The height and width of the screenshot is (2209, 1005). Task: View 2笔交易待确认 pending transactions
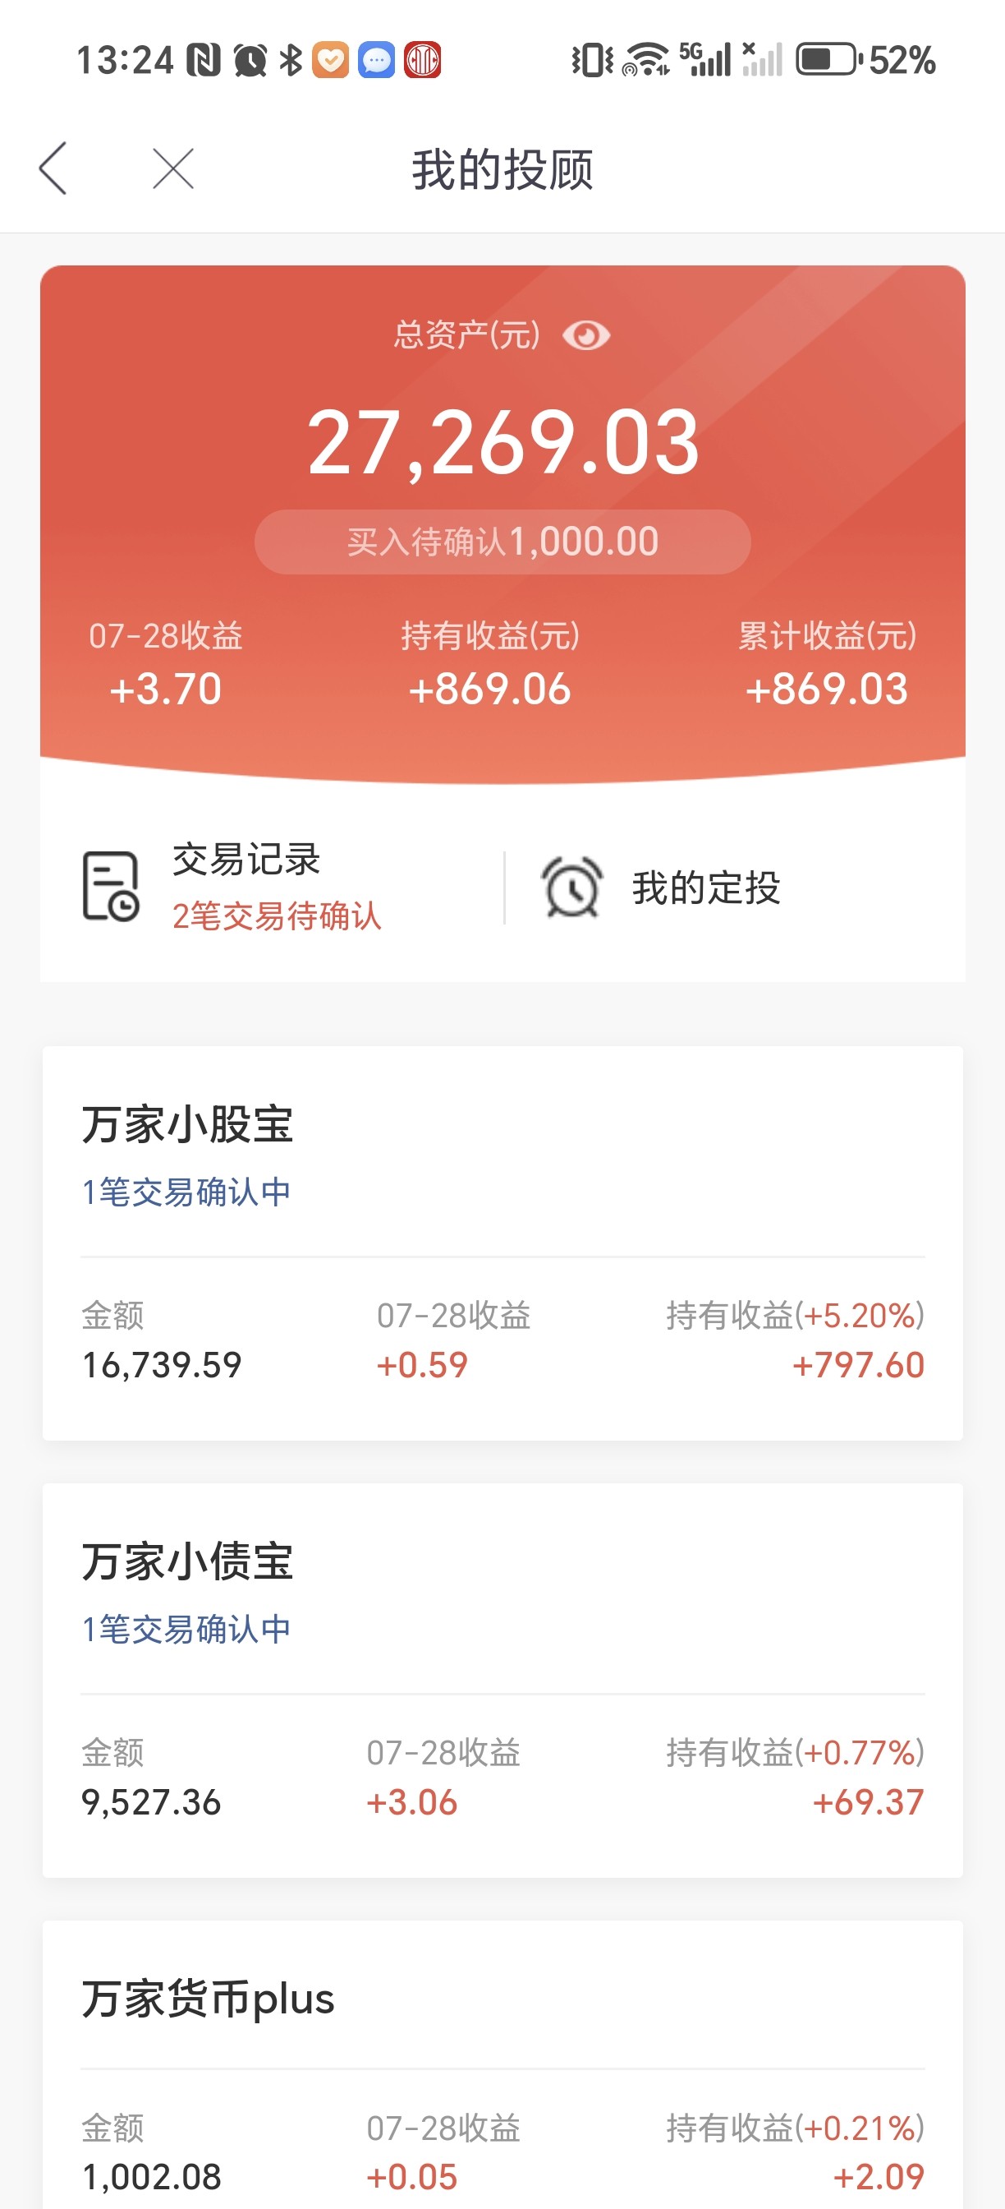point(277,915)
